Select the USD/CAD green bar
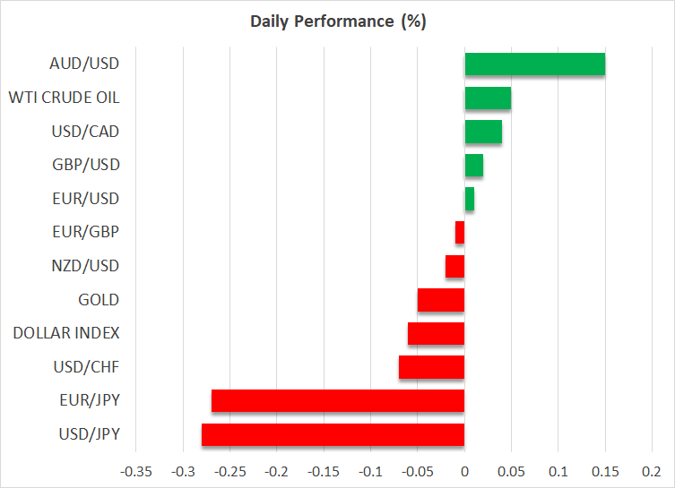The image size is (675, 488). tap(483, 132)
